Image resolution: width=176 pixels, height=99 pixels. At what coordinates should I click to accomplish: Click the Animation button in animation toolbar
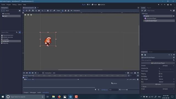click(48, 73)
